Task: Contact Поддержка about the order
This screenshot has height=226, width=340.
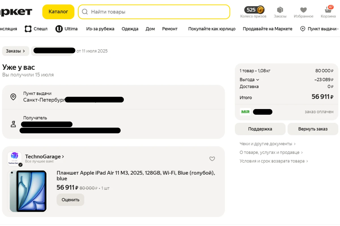Action: [260, 129]
